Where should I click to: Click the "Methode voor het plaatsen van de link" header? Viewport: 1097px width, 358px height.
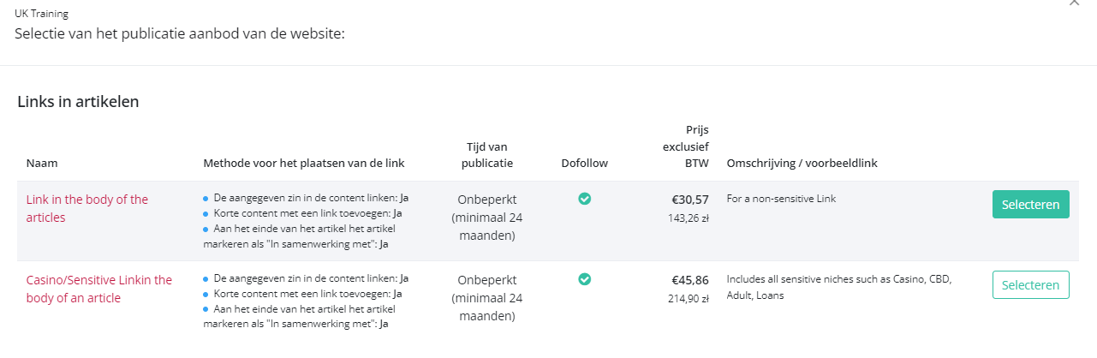pyautogui.click(x=304, y=163)
